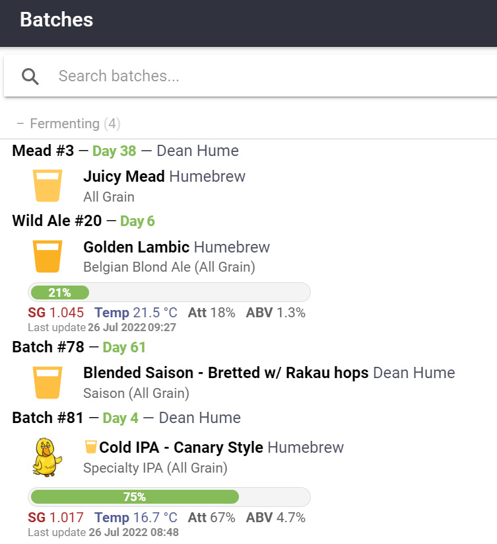497x544 pixels.
Task: Click the 75% fermentation progress bar
Action: tap(169, 497)
